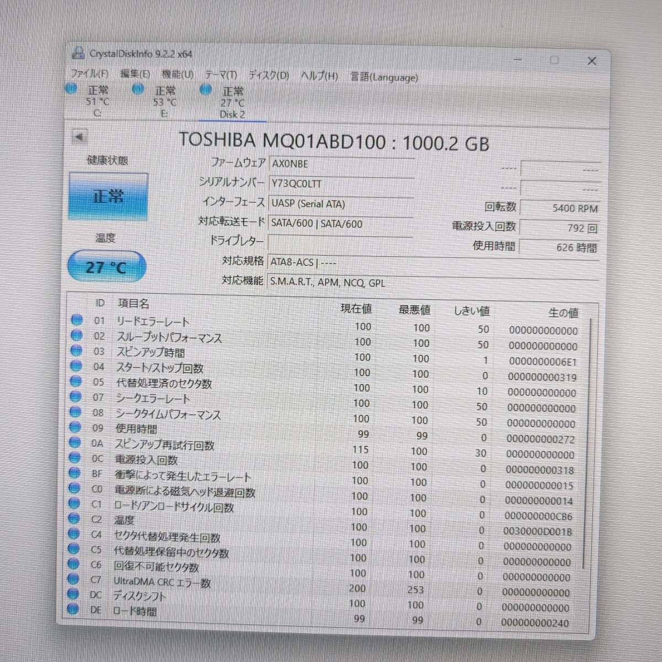662x662 pixels.
Task: Click the current value 115 in row 0A
Action: [360, 450]
